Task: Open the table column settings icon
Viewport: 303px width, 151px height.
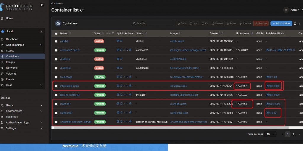Action: coord(295,24)
